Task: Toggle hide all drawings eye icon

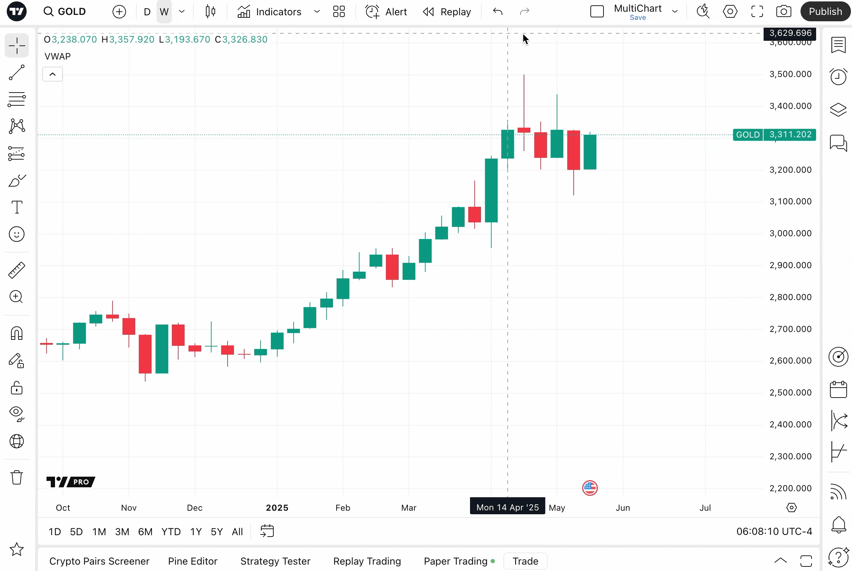Action: click(17, 414)
